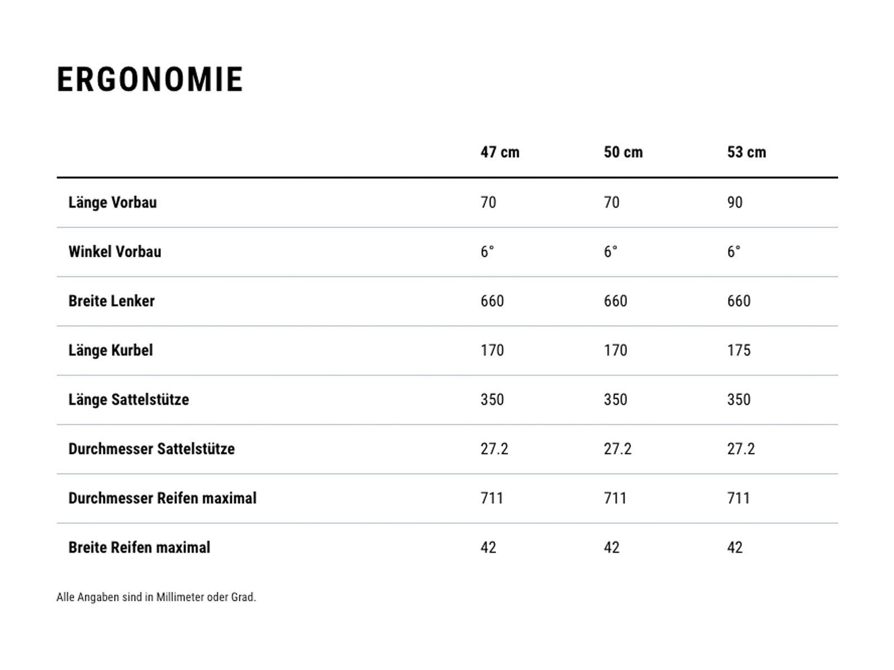This screenshot has width=894, height=670.
Task: Click the Länge Kurbel row label
Action: coord(110,350)
